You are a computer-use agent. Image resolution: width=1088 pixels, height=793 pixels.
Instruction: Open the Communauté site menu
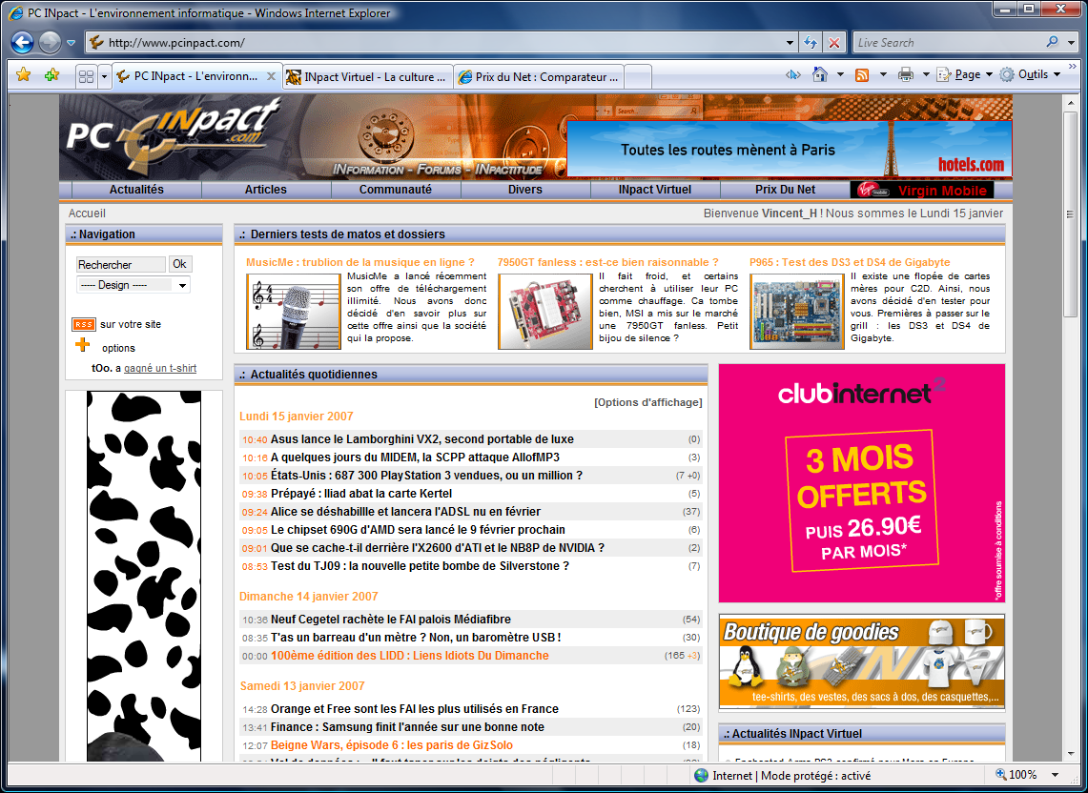pos(396,190)
